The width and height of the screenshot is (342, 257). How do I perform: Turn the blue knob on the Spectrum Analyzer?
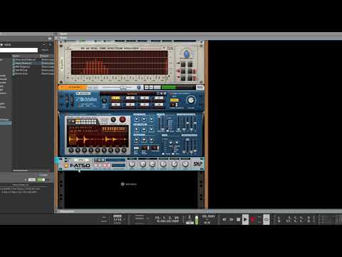click(x=187, y=54)
